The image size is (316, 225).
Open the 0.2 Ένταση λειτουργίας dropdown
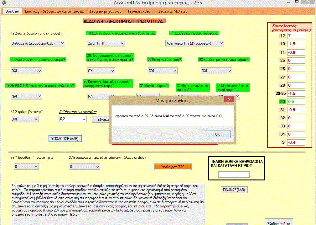[x=83, y=119]
